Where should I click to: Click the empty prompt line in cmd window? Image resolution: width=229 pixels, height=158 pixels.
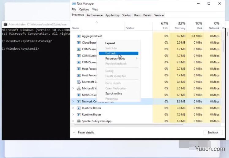point(21,48)
